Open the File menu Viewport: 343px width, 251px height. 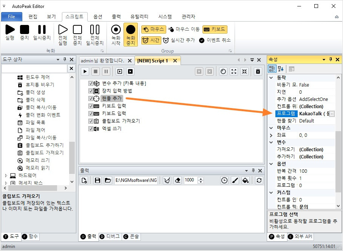12,17
